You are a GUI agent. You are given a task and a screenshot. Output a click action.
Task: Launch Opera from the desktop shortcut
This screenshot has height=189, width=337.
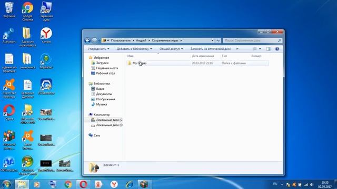pos(9,112)
